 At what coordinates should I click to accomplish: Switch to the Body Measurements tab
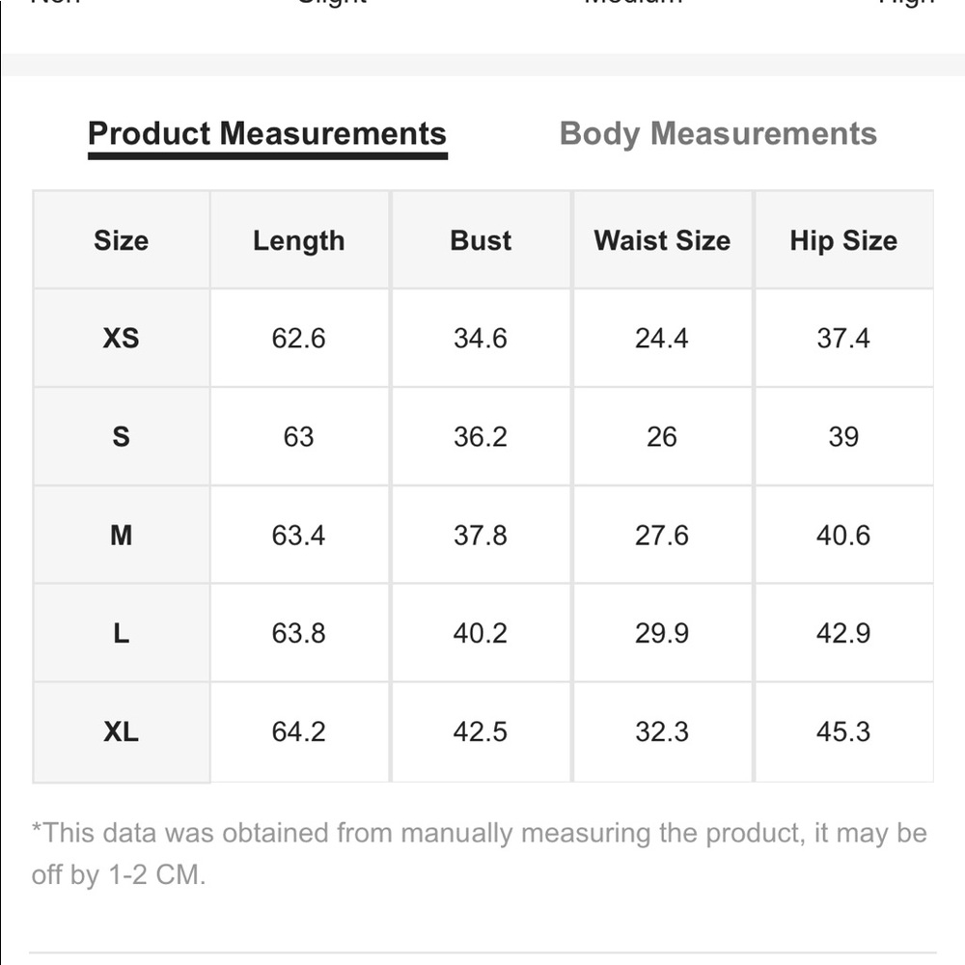(x=718, y=134)
